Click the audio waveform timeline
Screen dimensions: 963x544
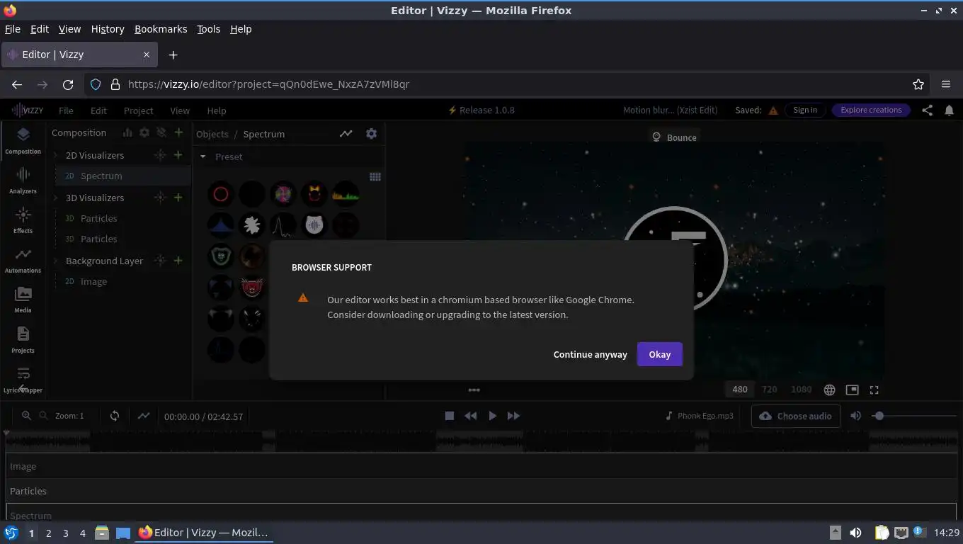point(481,441)
